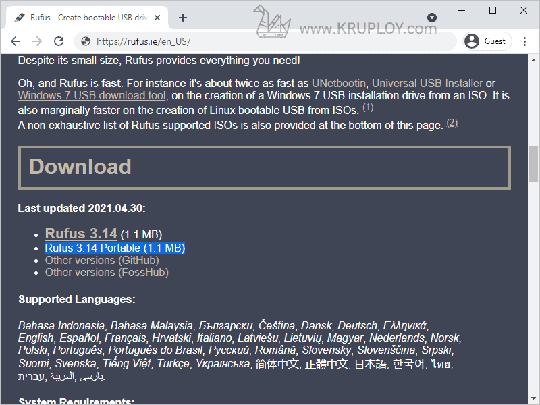
Task: Open the Chrome three-dot menu
Action: (525, 41)
